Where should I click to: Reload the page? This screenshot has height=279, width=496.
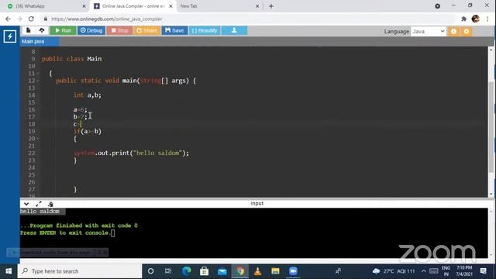pyautogui.click(x=31, y=19)
